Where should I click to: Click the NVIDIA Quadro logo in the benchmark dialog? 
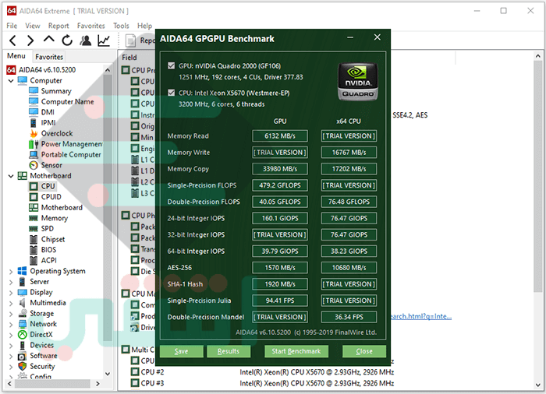click(x=357, y=82)
